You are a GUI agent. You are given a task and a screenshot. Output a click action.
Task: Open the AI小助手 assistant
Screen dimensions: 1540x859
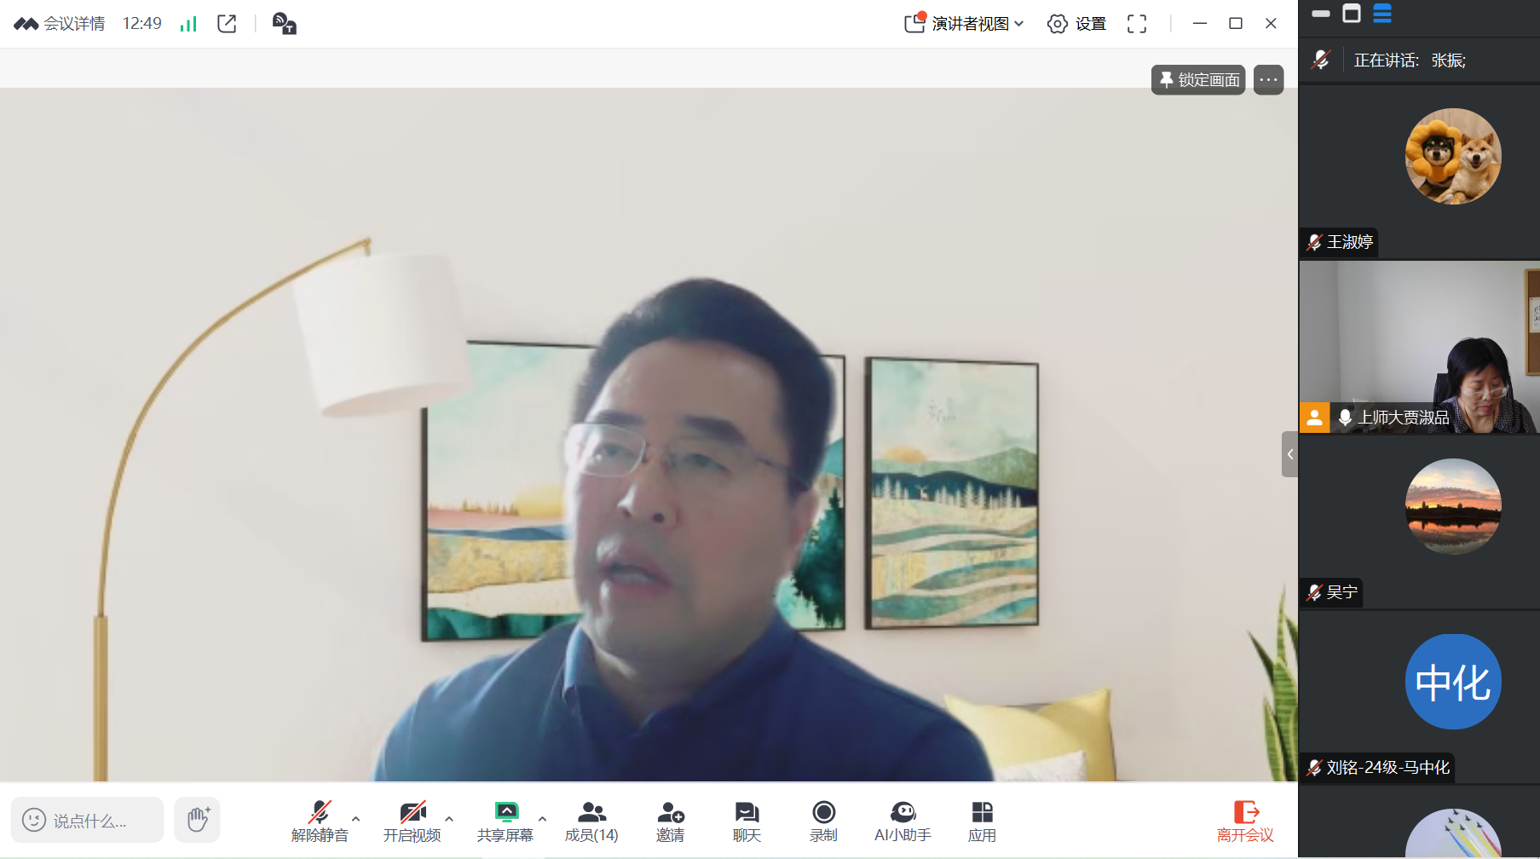pyautogui.click(x=903, y=821)
